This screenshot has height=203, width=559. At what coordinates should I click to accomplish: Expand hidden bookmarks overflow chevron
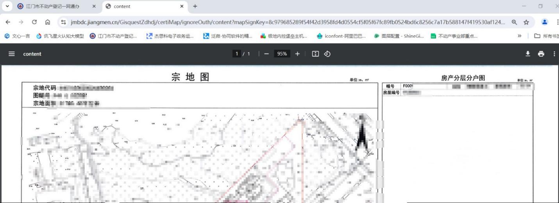click(x=520, y=36)
